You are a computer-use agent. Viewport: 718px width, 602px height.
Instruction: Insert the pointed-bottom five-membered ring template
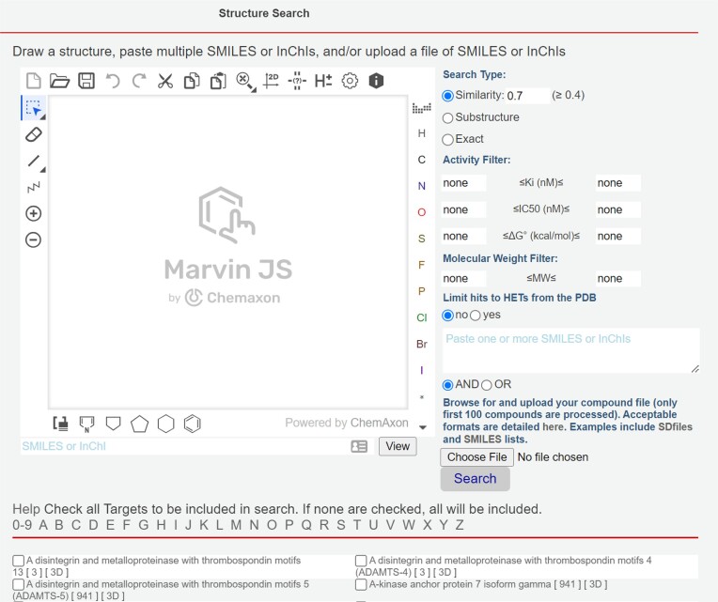[113, 424]
